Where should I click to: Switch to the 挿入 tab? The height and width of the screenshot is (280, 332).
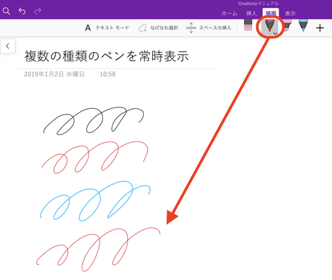click(x=251, y=13)
